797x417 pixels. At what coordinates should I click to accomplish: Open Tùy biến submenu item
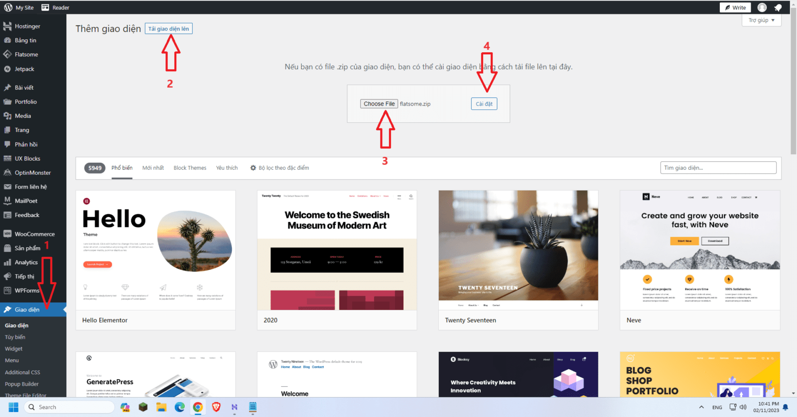pos(15,337)
